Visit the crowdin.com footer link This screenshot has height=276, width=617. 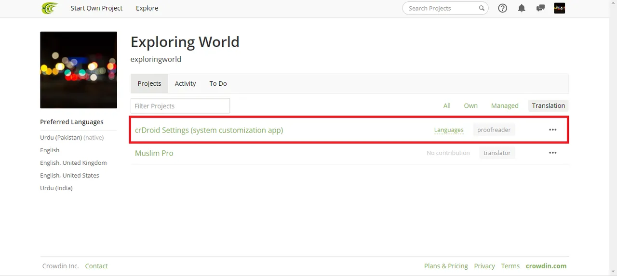(x=546, y=266)
